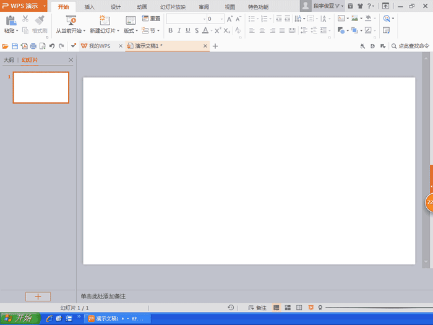Click the 重置 (Reset) button

tap(151, 19)
